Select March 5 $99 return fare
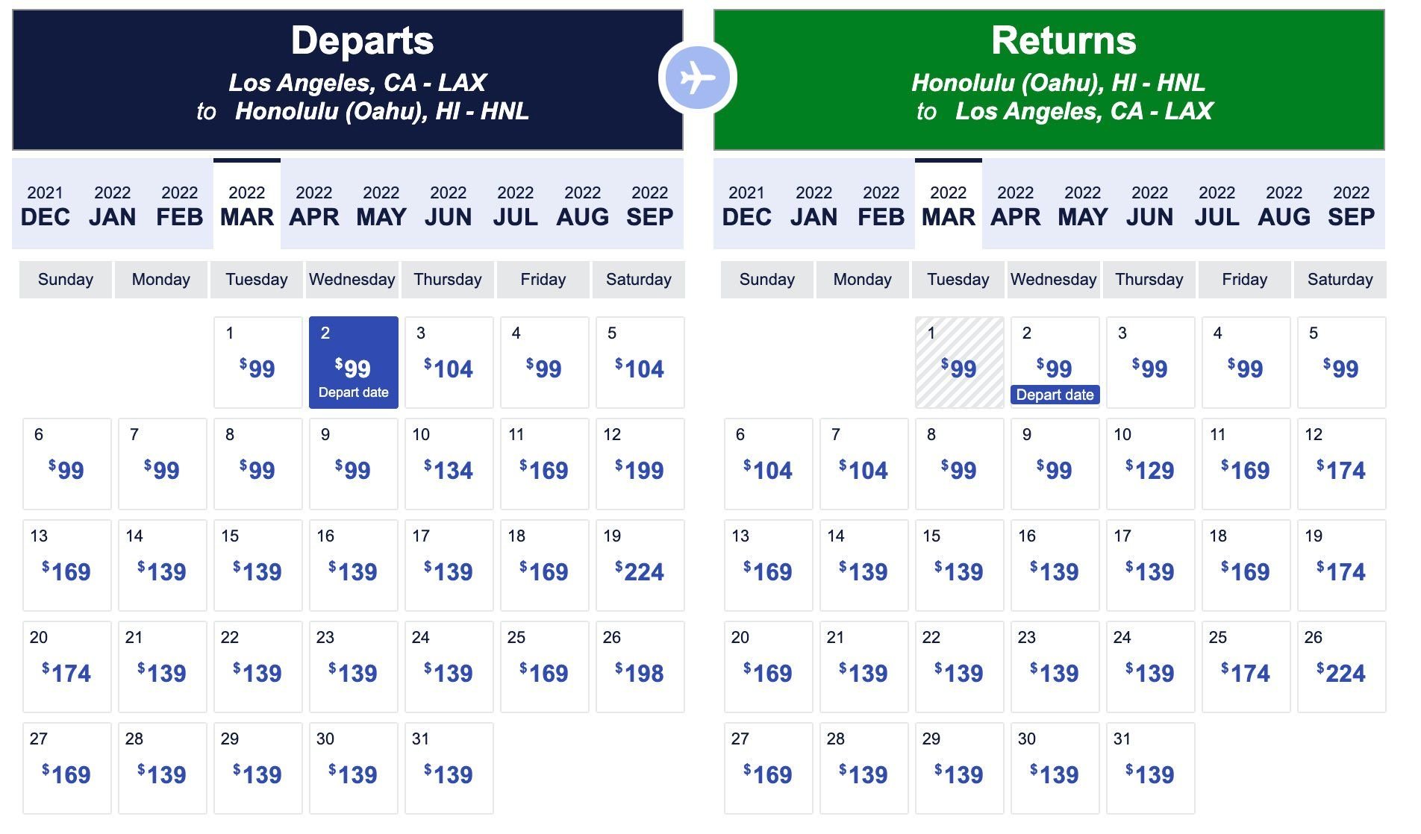 click(1341, 363)
